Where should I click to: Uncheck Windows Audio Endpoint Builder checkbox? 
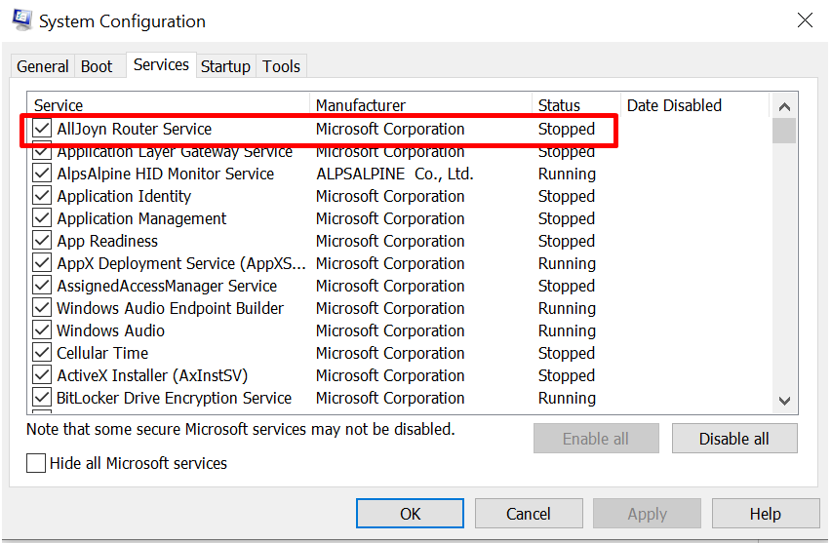pyautogui.click(x=42, y=308)
